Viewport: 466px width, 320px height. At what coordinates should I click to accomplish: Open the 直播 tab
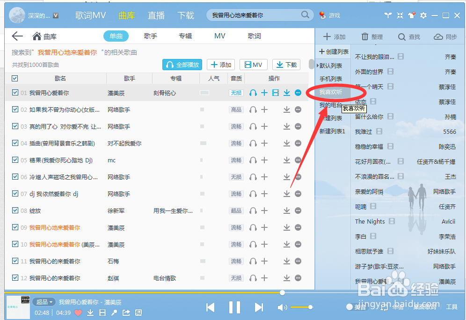coord(156,15)
